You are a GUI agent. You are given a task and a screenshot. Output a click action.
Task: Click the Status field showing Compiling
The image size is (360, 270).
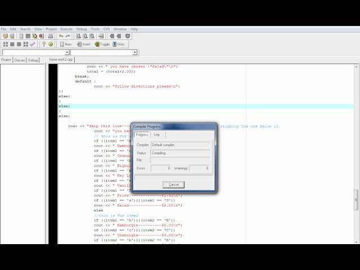point(181,153)
